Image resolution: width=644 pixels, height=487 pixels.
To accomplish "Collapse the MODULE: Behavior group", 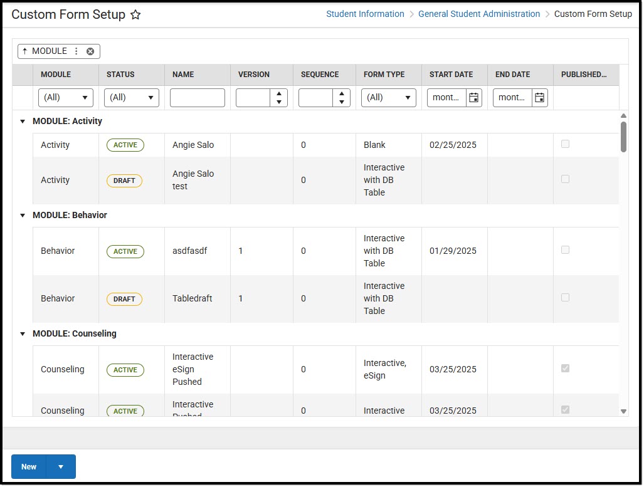I will (23, 216).
